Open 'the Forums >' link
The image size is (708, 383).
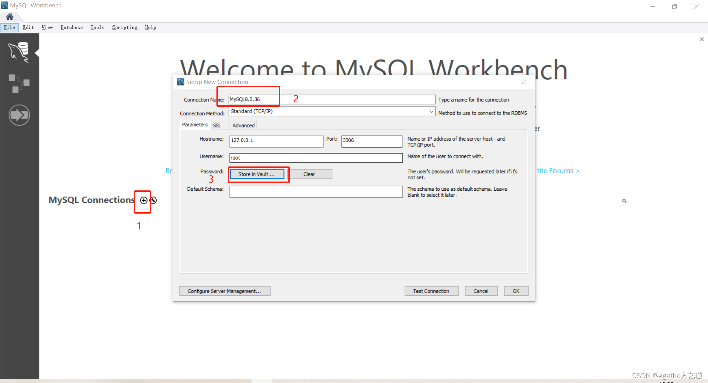[x=558, y=171]
